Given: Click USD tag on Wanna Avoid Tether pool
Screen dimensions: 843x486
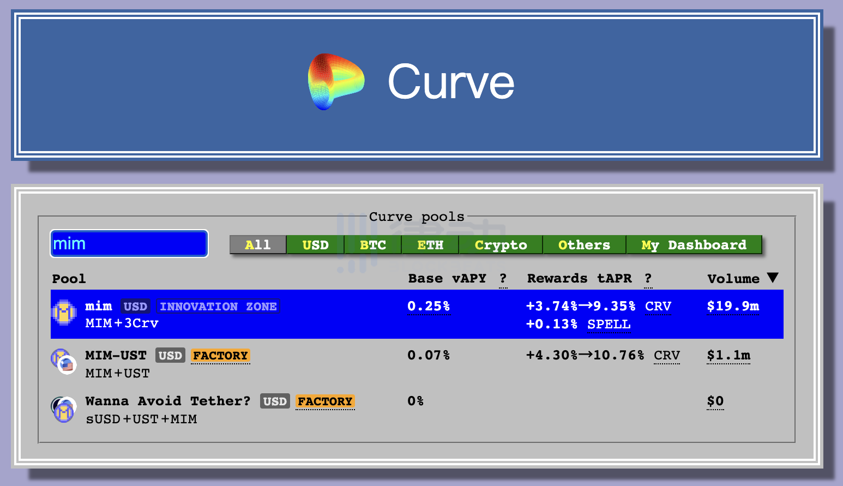Looking at the screenshot, I should [275, 401].
